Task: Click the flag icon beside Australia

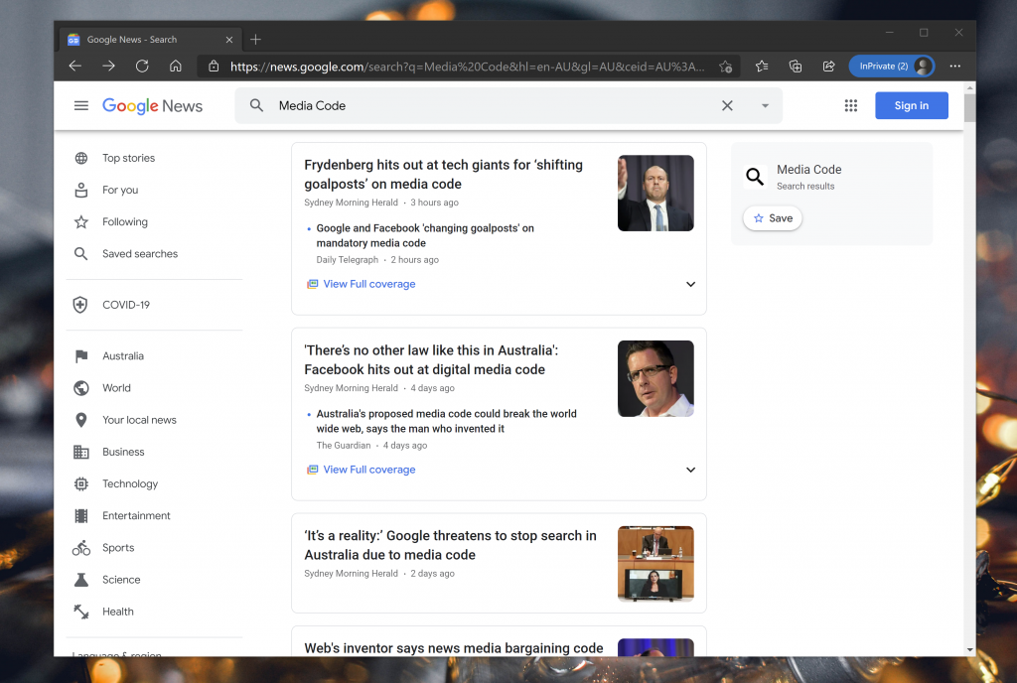Action: 81,355
